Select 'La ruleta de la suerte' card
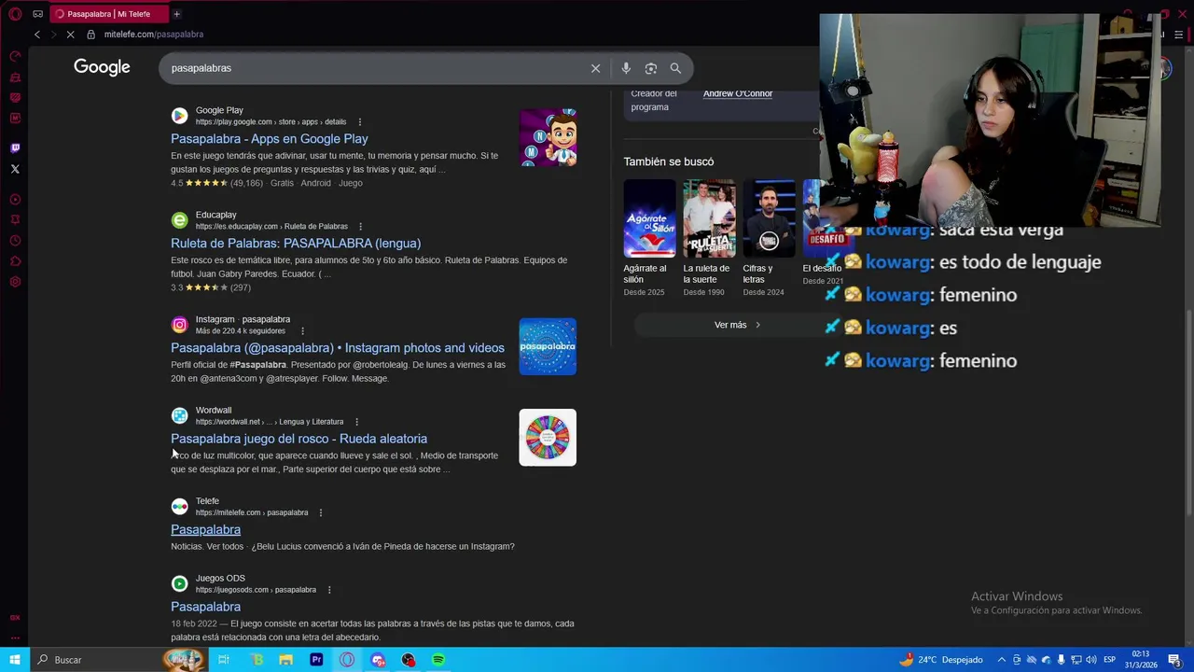This screenshot has height=672, width=1194. (x=709, y=238)
